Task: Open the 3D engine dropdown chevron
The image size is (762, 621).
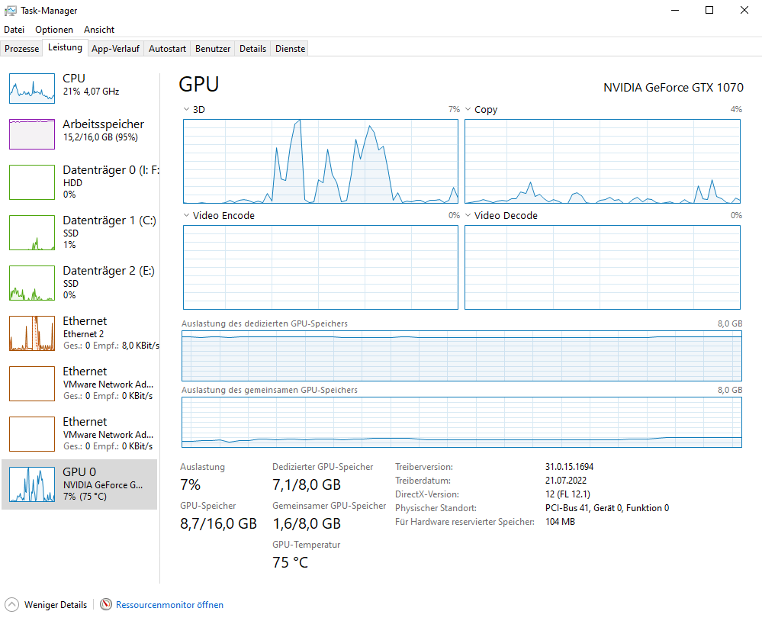Action: coord(186,109)
